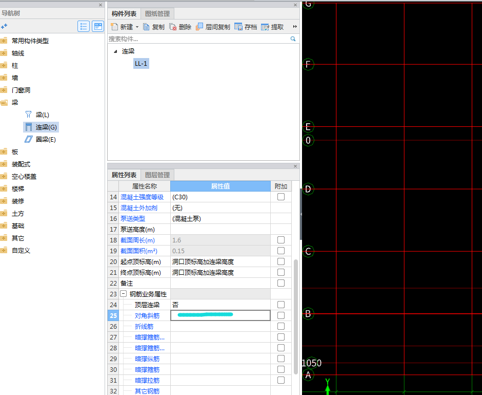Expand the toolbar overflow arrows
Viewport: 482px width, 395px height.
295,27
